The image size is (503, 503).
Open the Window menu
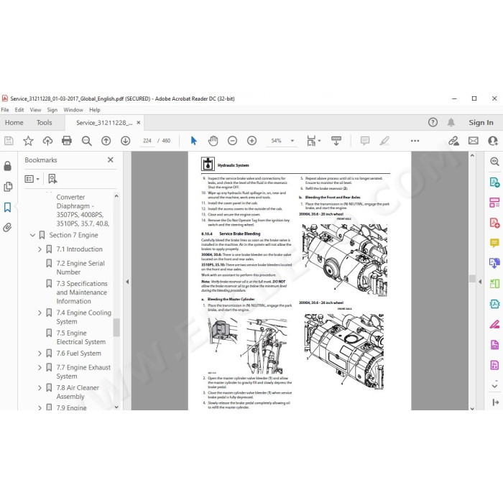click(x=73, y=110)
